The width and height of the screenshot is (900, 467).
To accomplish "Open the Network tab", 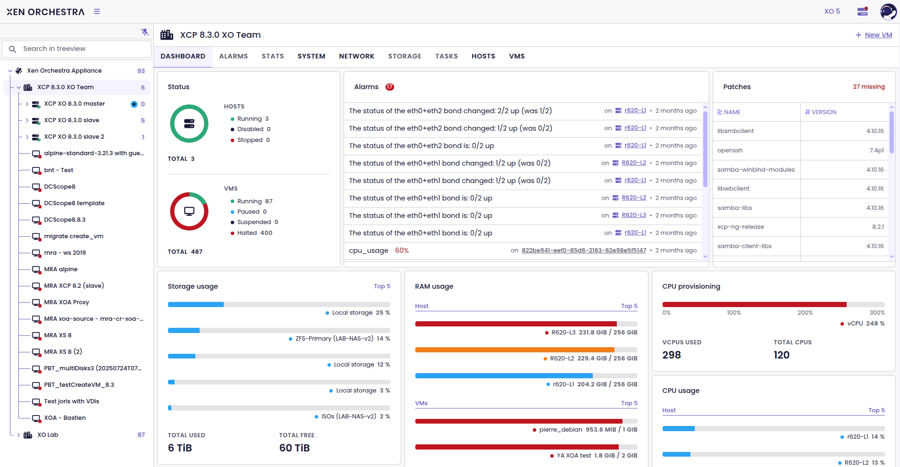I will [357, 56].
